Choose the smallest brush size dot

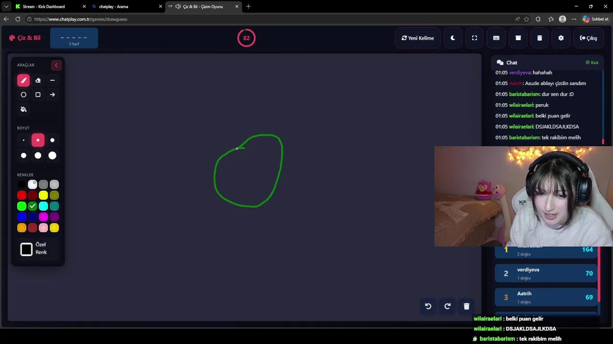pos(23,140)
